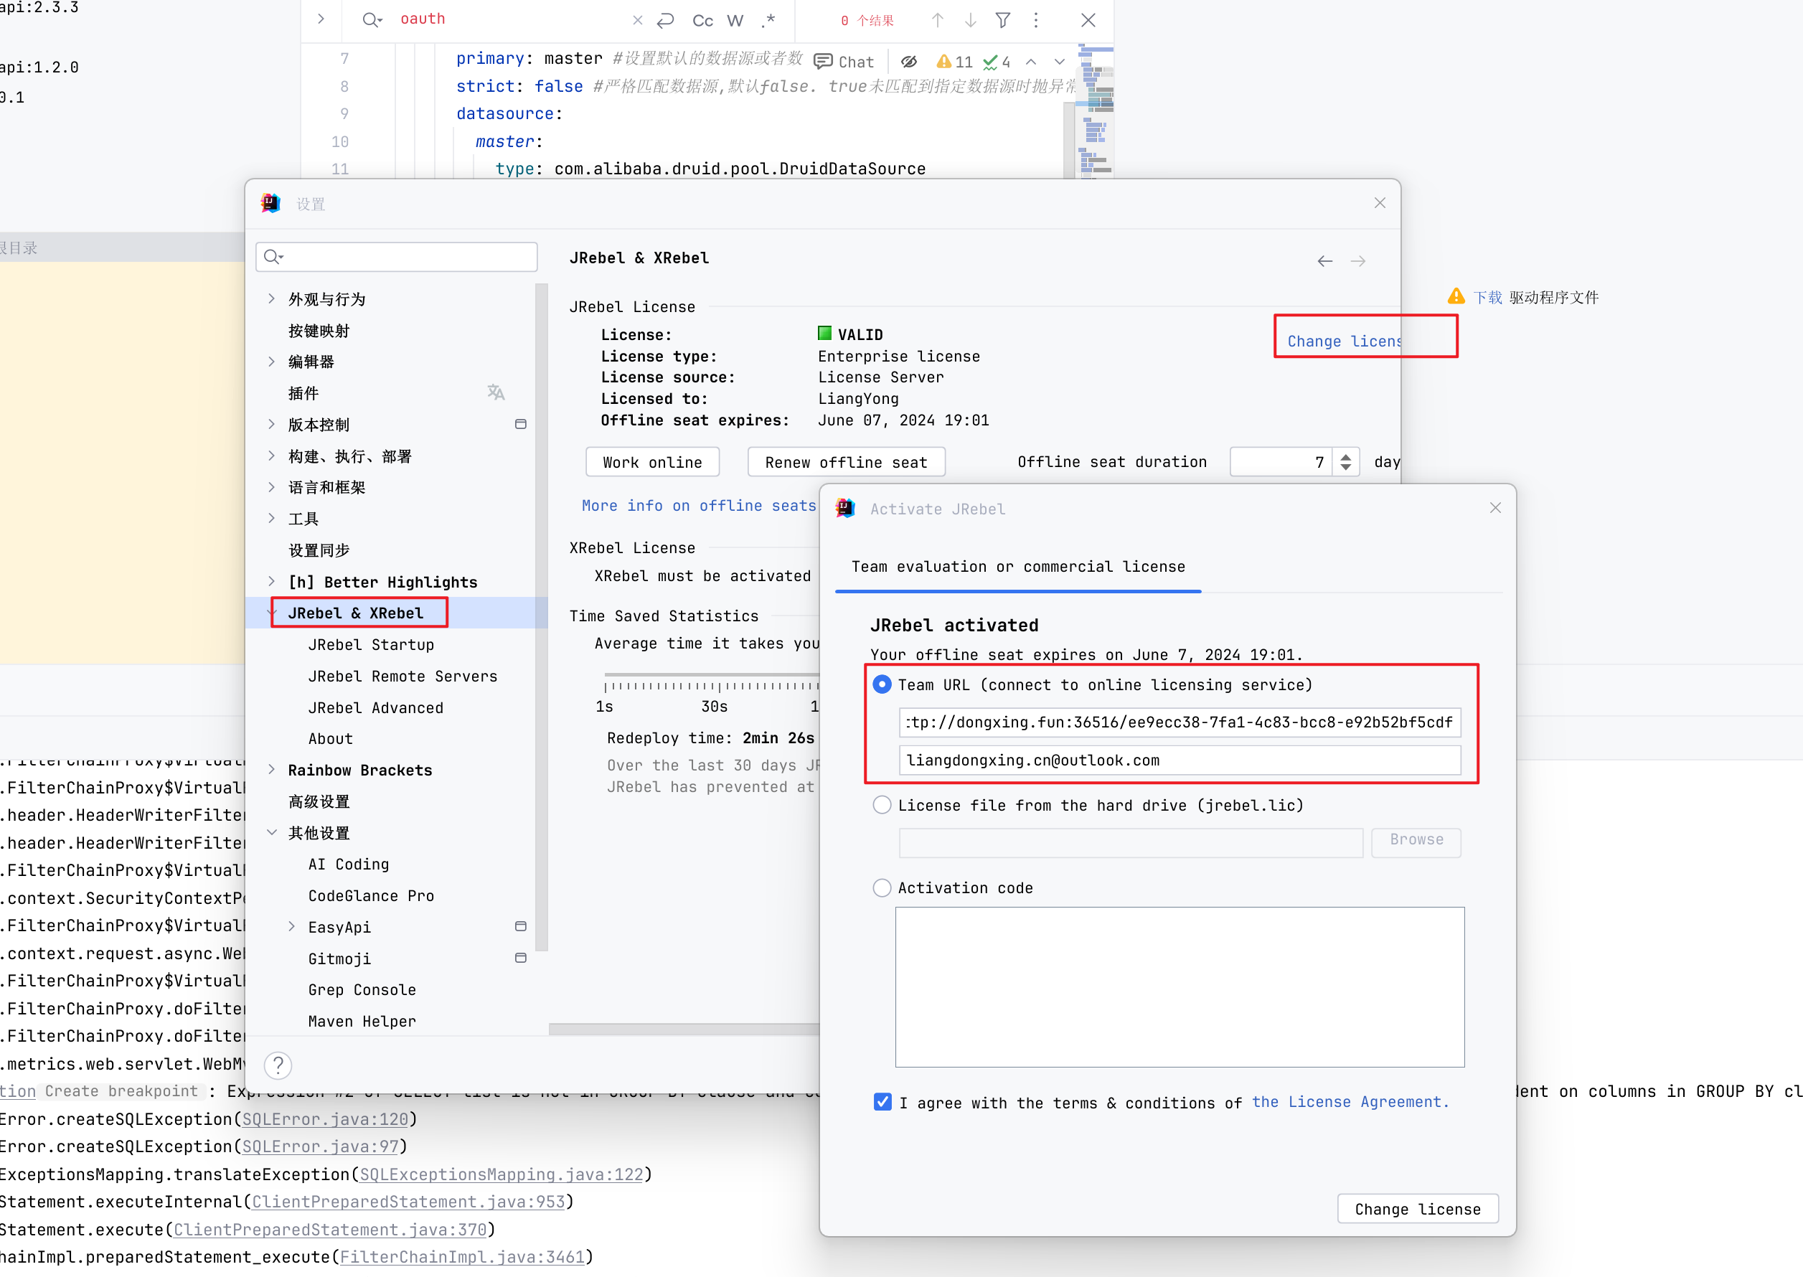Toggle regex (.*) search option
This screenshot has height=1277, width=1803.
pos(768,20)
